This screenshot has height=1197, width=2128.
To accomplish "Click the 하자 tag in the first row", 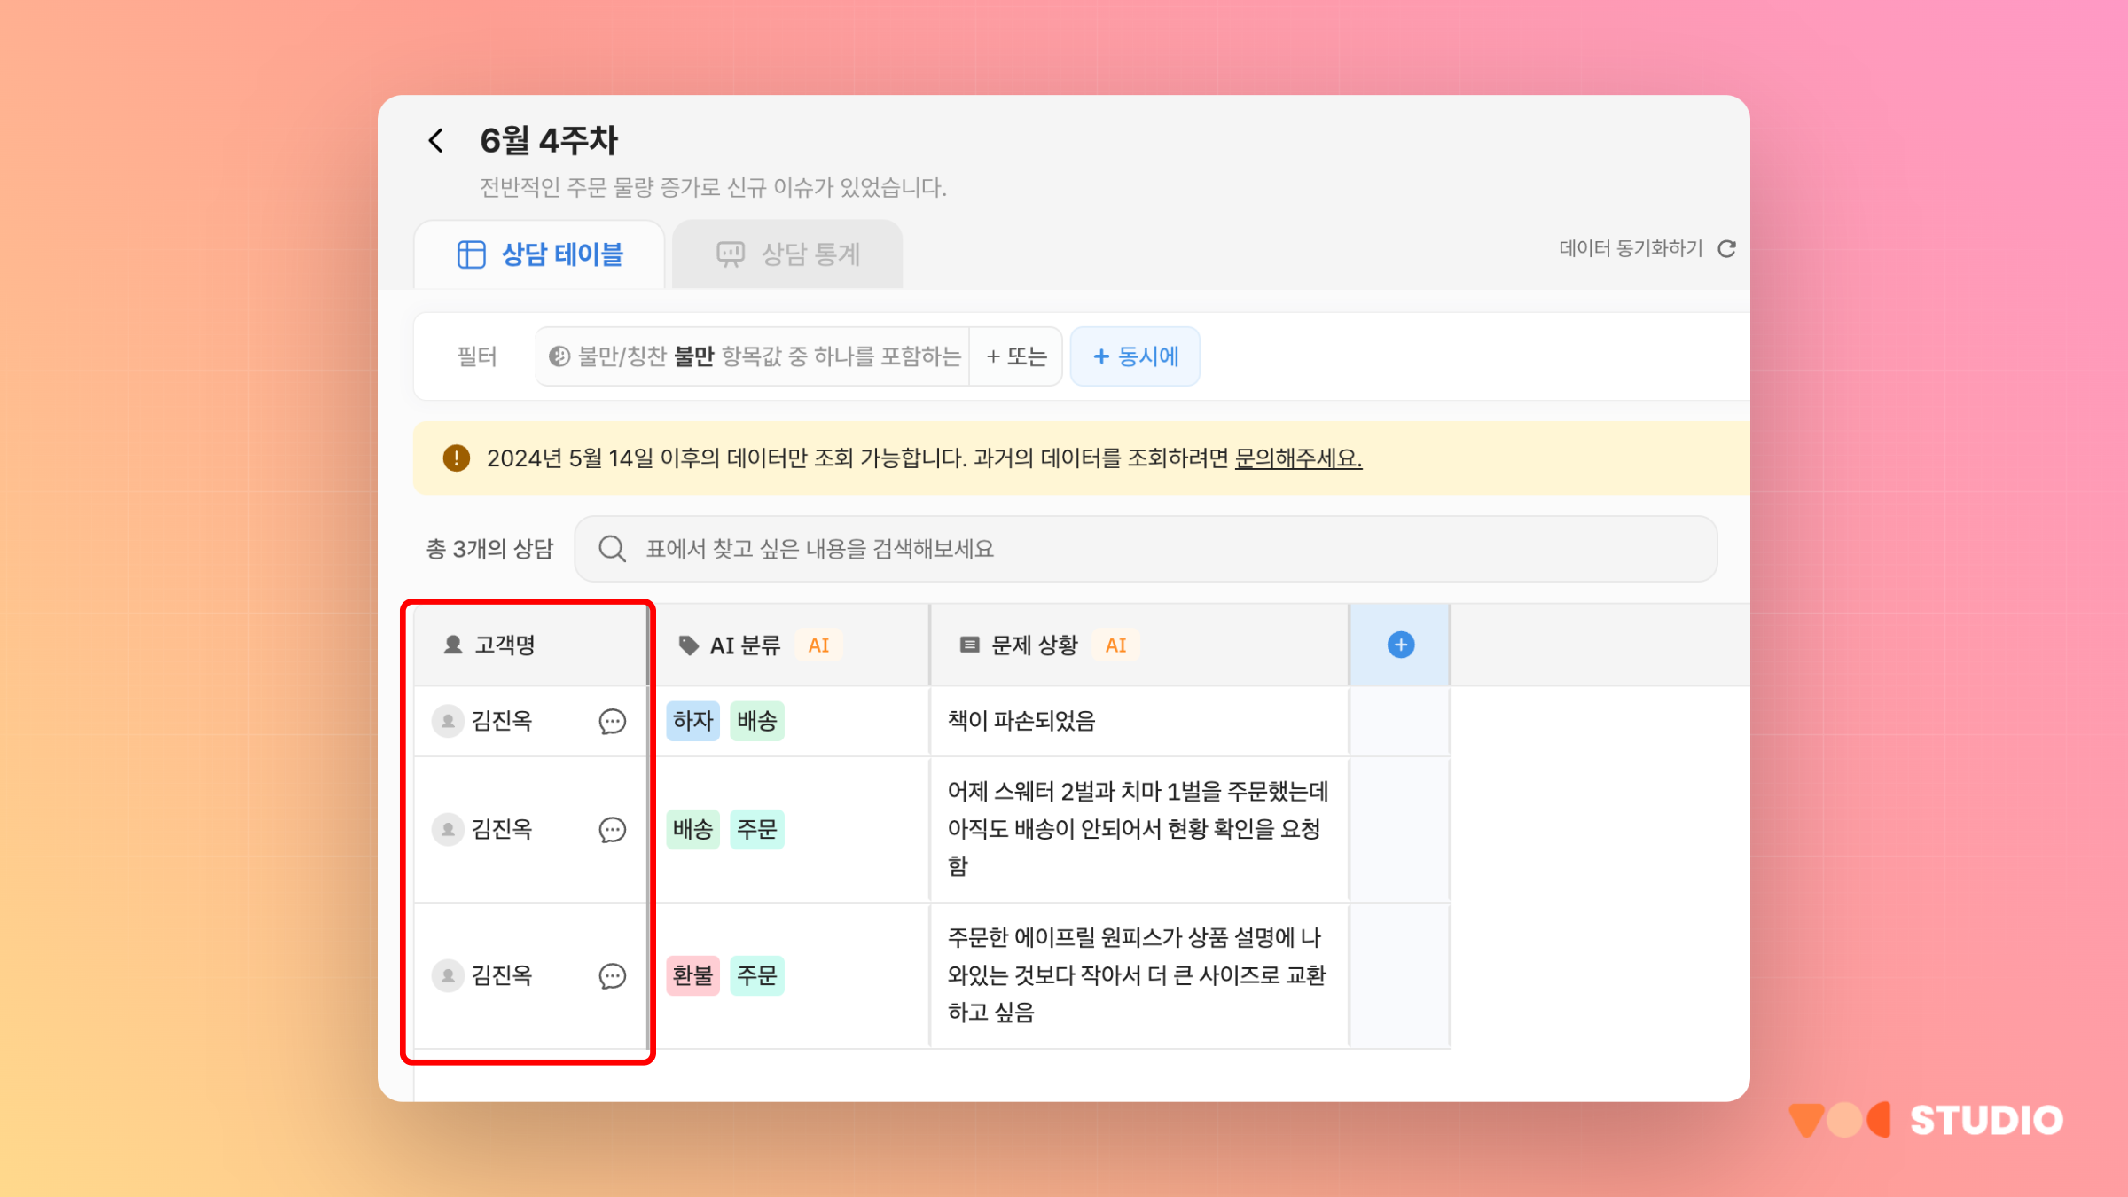I will click(x=692, y=721).
